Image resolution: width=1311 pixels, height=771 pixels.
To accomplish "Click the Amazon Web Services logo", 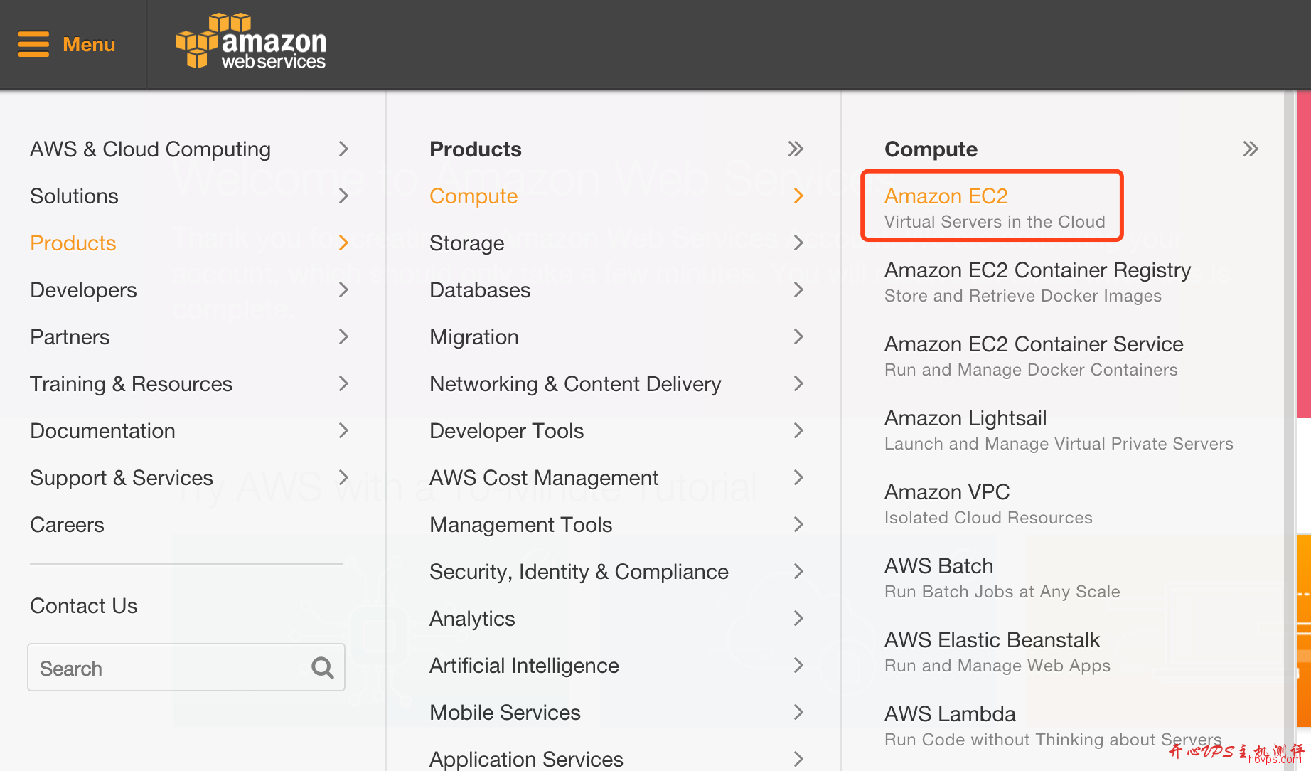I will pos(250,41).
